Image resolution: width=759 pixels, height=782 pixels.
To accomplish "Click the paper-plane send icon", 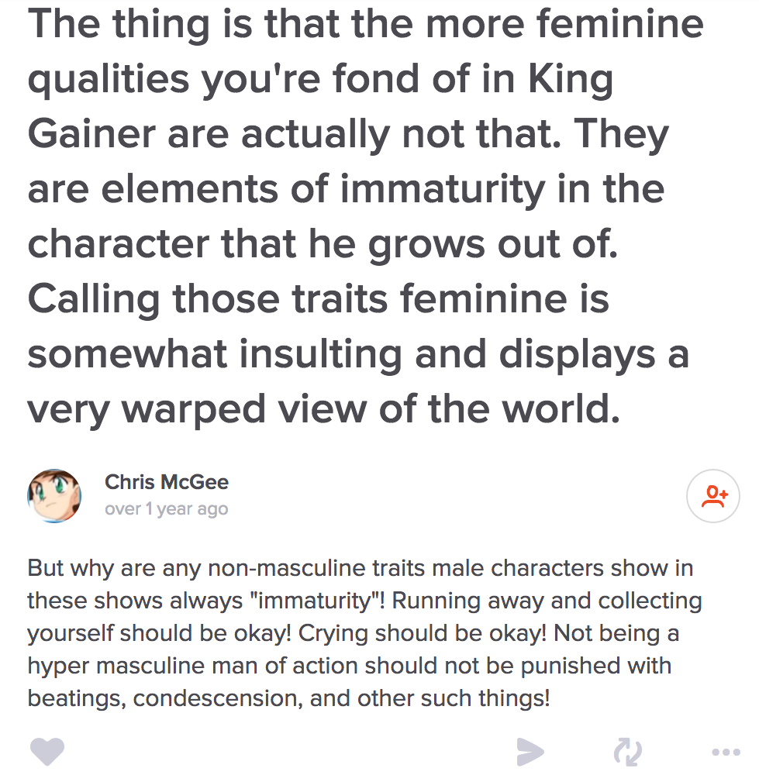I will [x=530, y=751].
